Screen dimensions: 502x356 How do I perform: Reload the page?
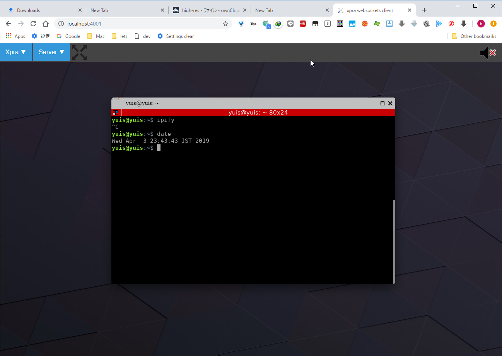[x=33, y=24]
